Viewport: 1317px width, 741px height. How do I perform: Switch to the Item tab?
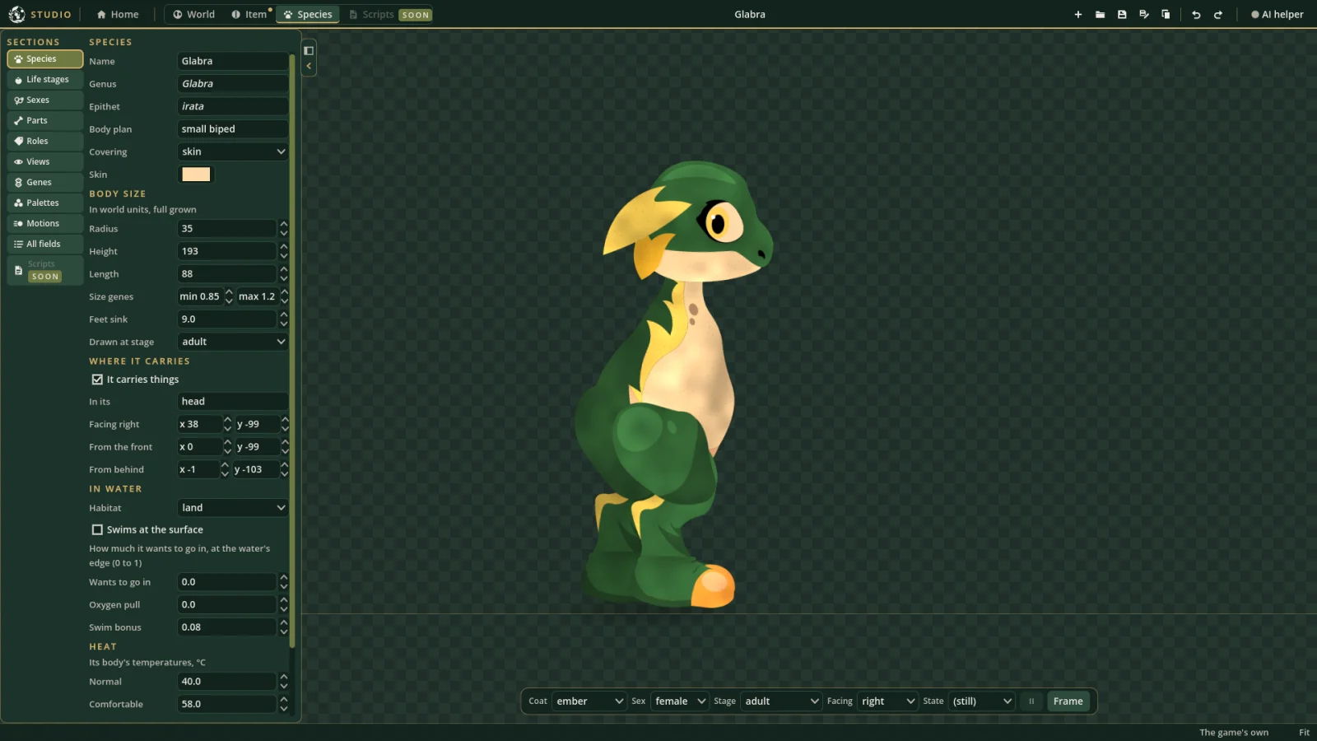249,15
